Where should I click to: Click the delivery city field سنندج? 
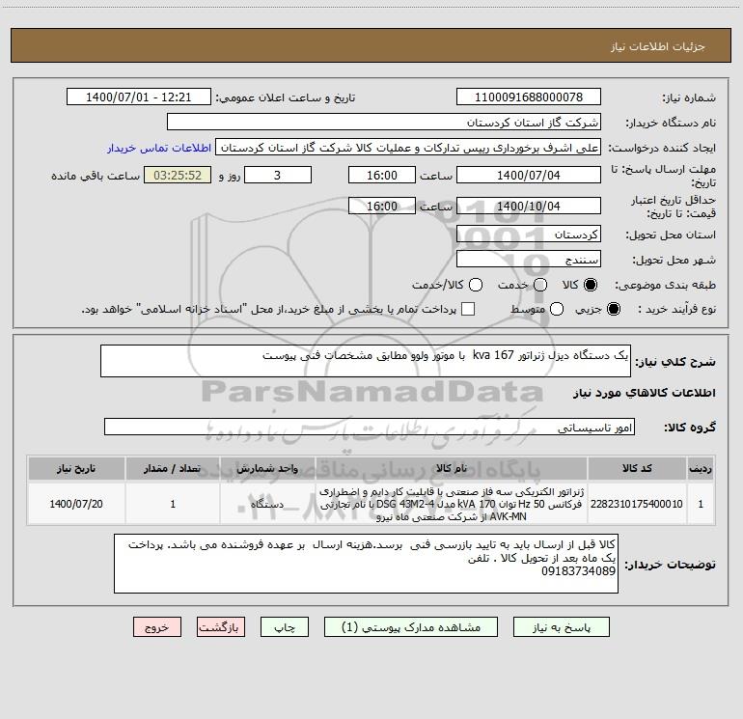coord(529,259)
